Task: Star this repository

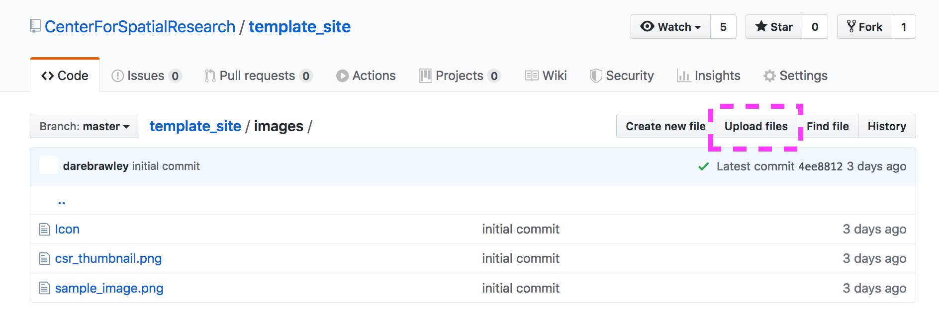Action: click(774, 27)
